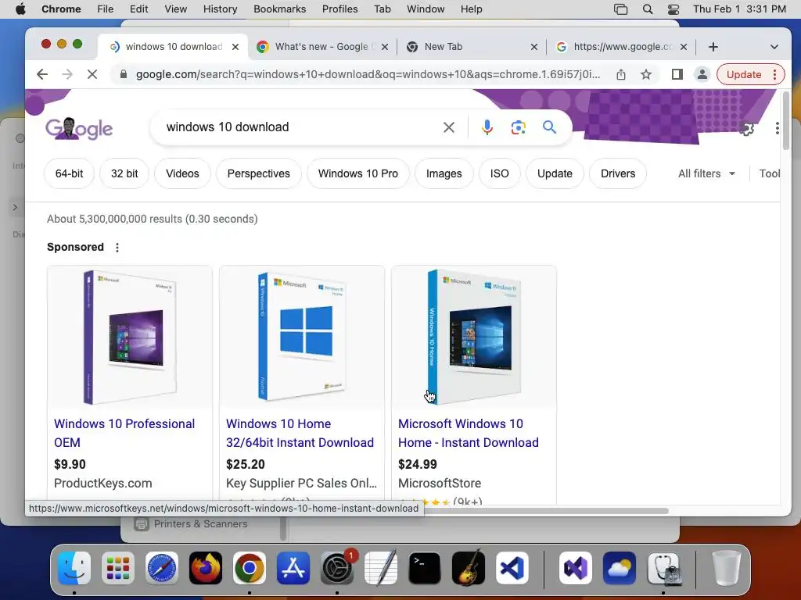801x600 pixels.
Task: Clear the search box text
Action: point(448,127)
